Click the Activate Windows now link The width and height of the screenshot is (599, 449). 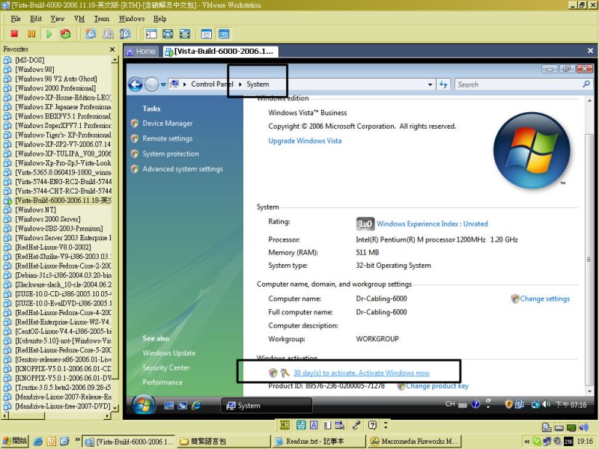[x=361, y=373]
